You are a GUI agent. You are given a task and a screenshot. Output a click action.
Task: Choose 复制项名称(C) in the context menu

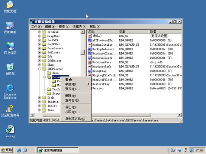click(76, 119)
